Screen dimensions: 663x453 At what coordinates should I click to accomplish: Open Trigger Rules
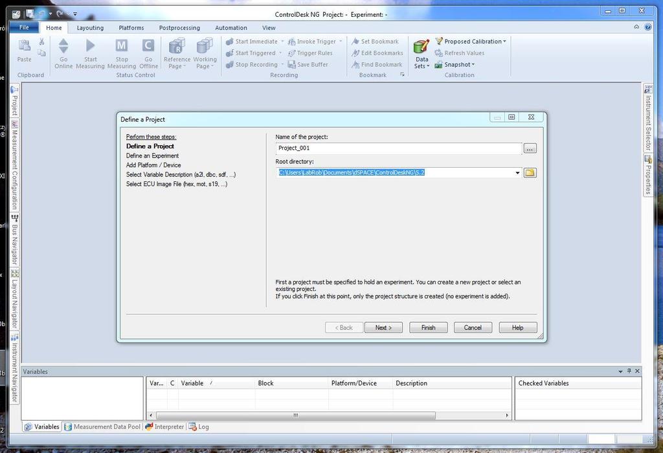310,53
